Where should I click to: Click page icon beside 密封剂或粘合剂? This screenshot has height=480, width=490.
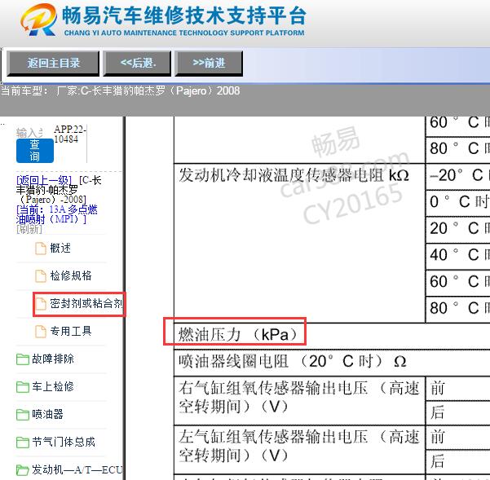click(x=40, y=303)
